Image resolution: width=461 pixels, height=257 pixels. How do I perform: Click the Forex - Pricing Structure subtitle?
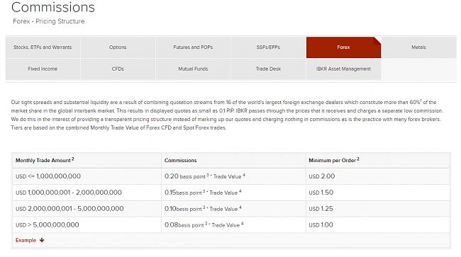[x=49, y=21]
